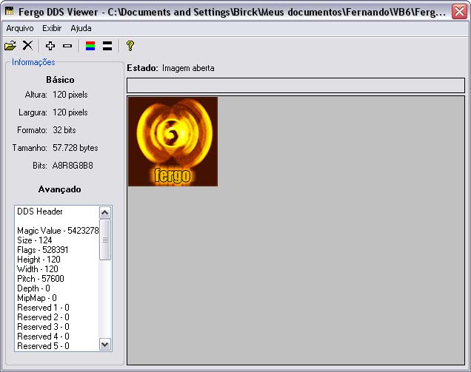Close the current image with X icon
Screen dimensions: 471x372
click(27, 46)
